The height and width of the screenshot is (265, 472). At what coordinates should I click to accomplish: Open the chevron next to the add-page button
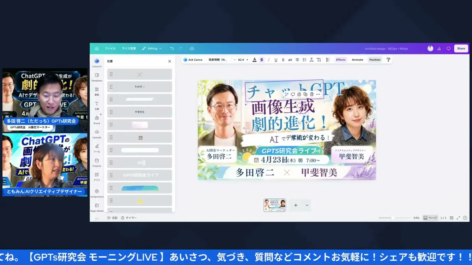pos(306,205)
